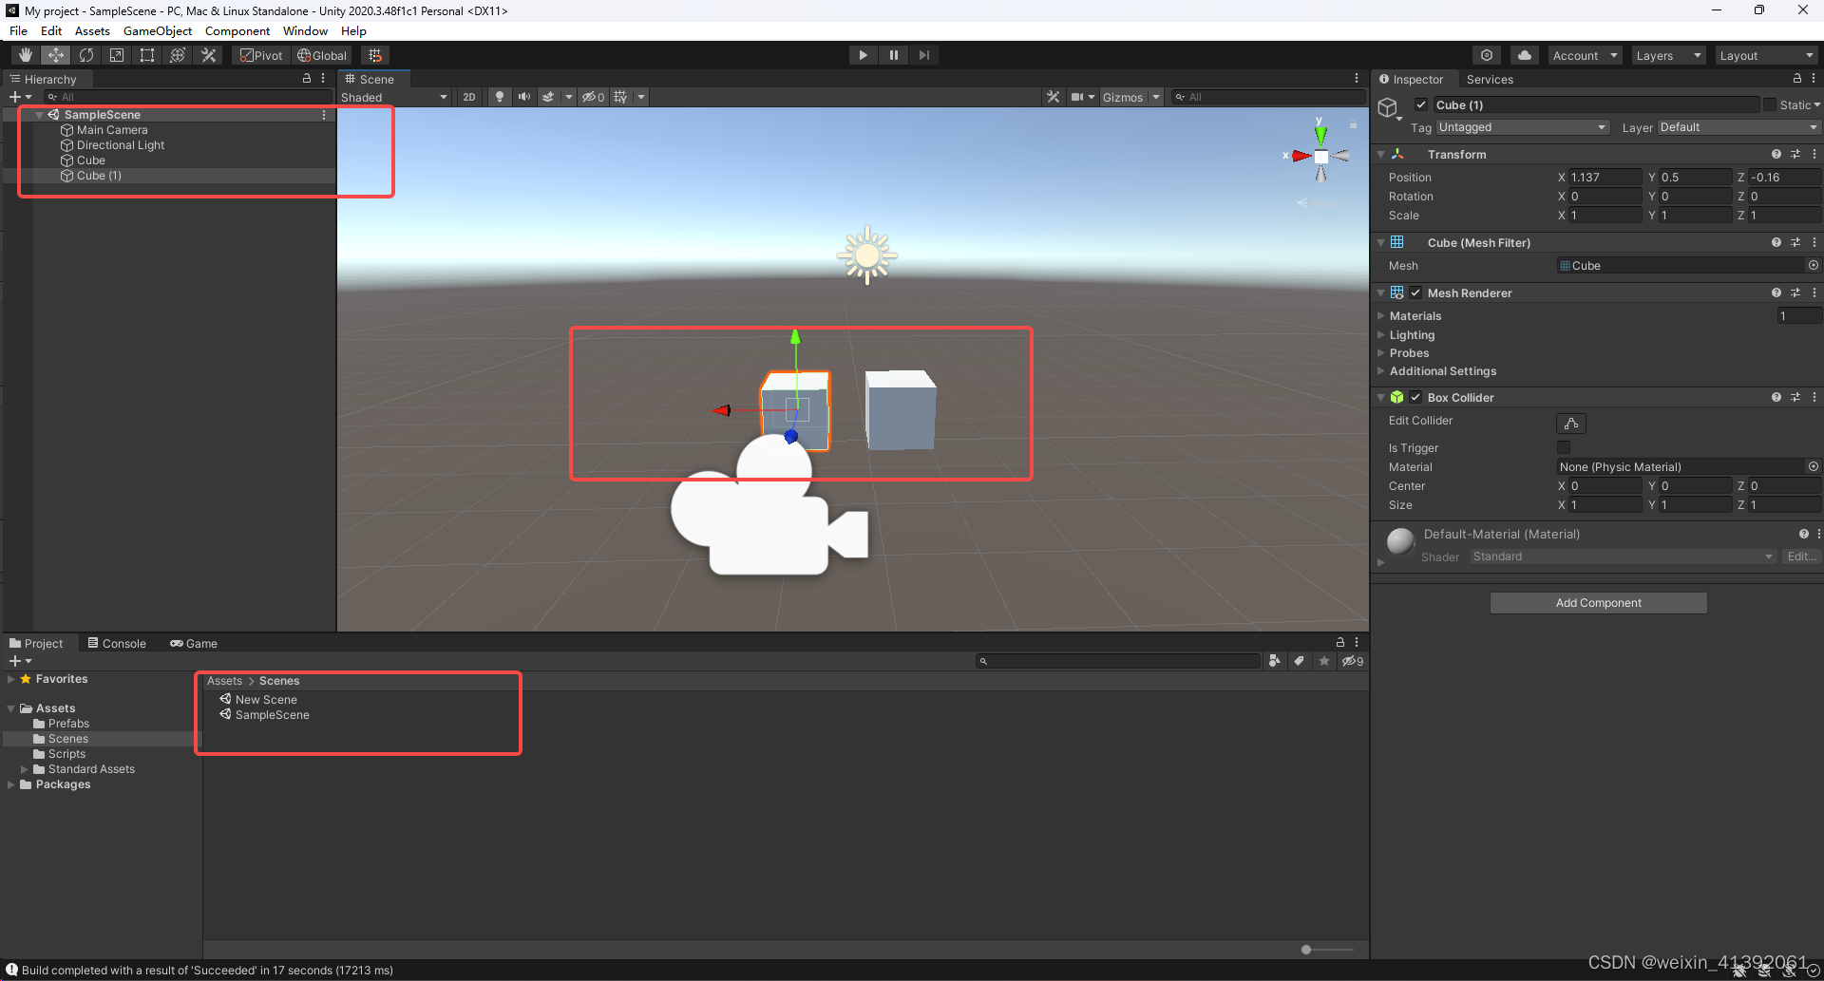Select the Move tool
The image size is (1824, 981).
pyautogui.click(x=56, y=54)
